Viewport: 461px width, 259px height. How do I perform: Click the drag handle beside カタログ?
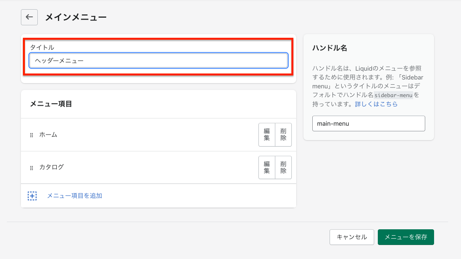[31, 168]
